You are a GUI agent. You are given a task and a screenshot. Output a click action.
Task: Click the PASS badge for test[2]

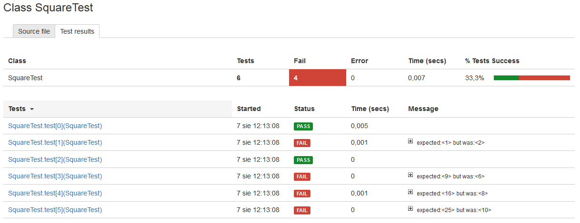pos(303,160)
